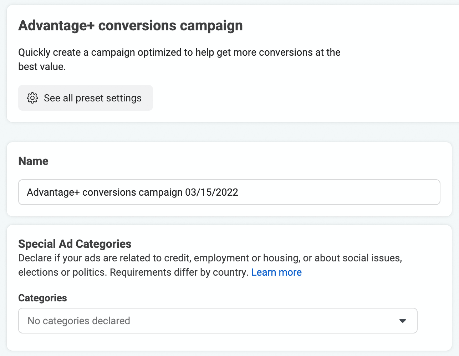459x356 pixels.
Task: Select the Quickly create a campaign description line
Action: click(179, 52)
